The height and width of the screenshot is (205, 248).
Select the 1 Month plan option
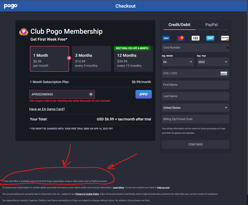coord(49,58)
